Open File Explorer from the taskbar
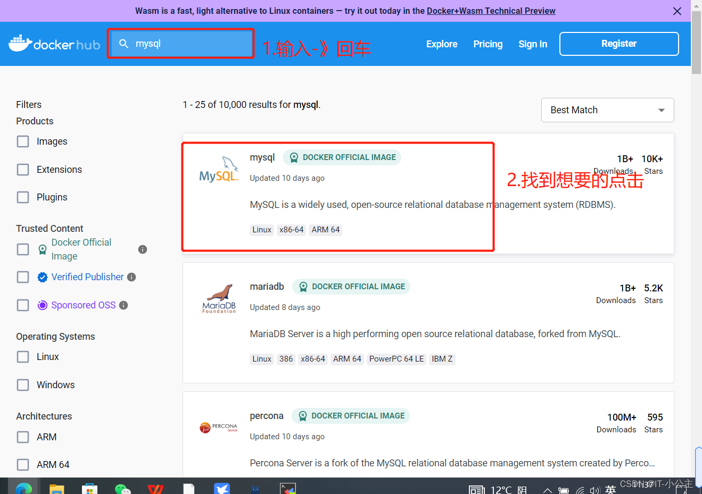The height and width of the screenshot is (494, 702). [x=56, y=489]
